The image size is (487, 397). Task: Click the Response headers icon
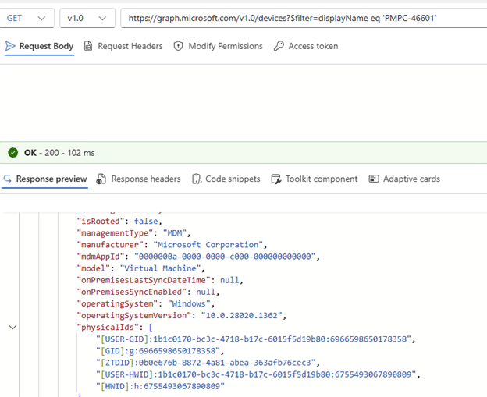pos(101,179)
